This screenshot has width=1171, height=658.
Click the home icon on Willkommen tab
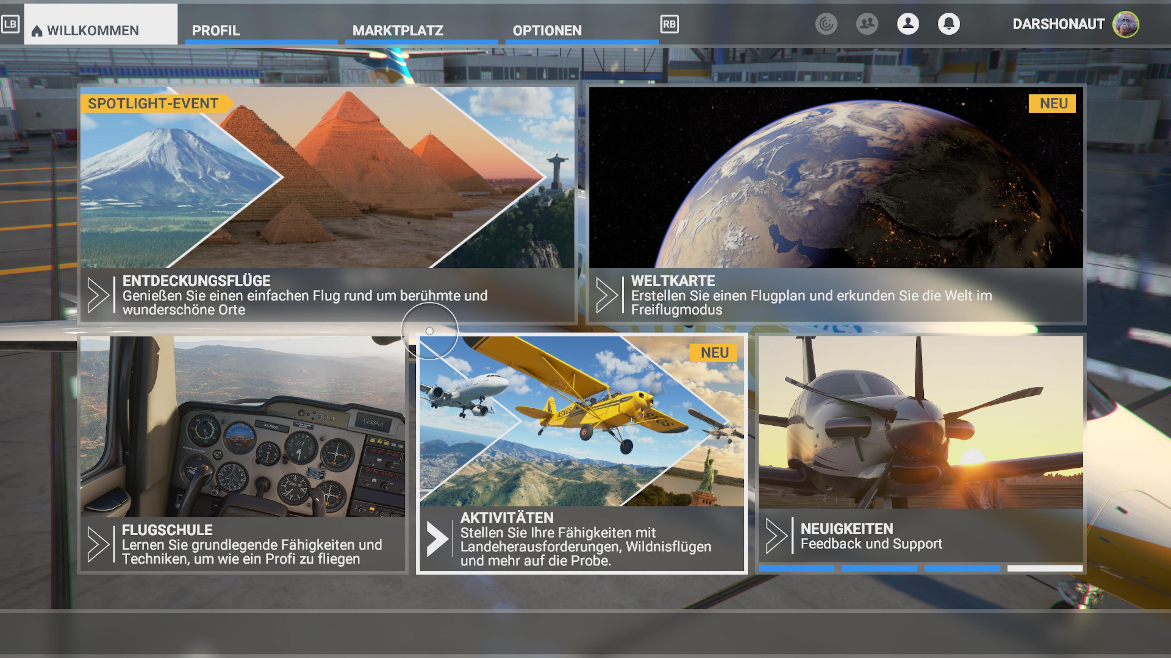37,31
